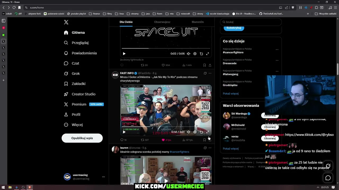Bookmark the lightmode.io post
Screen dimensions: 339x190
coord(204,65)
